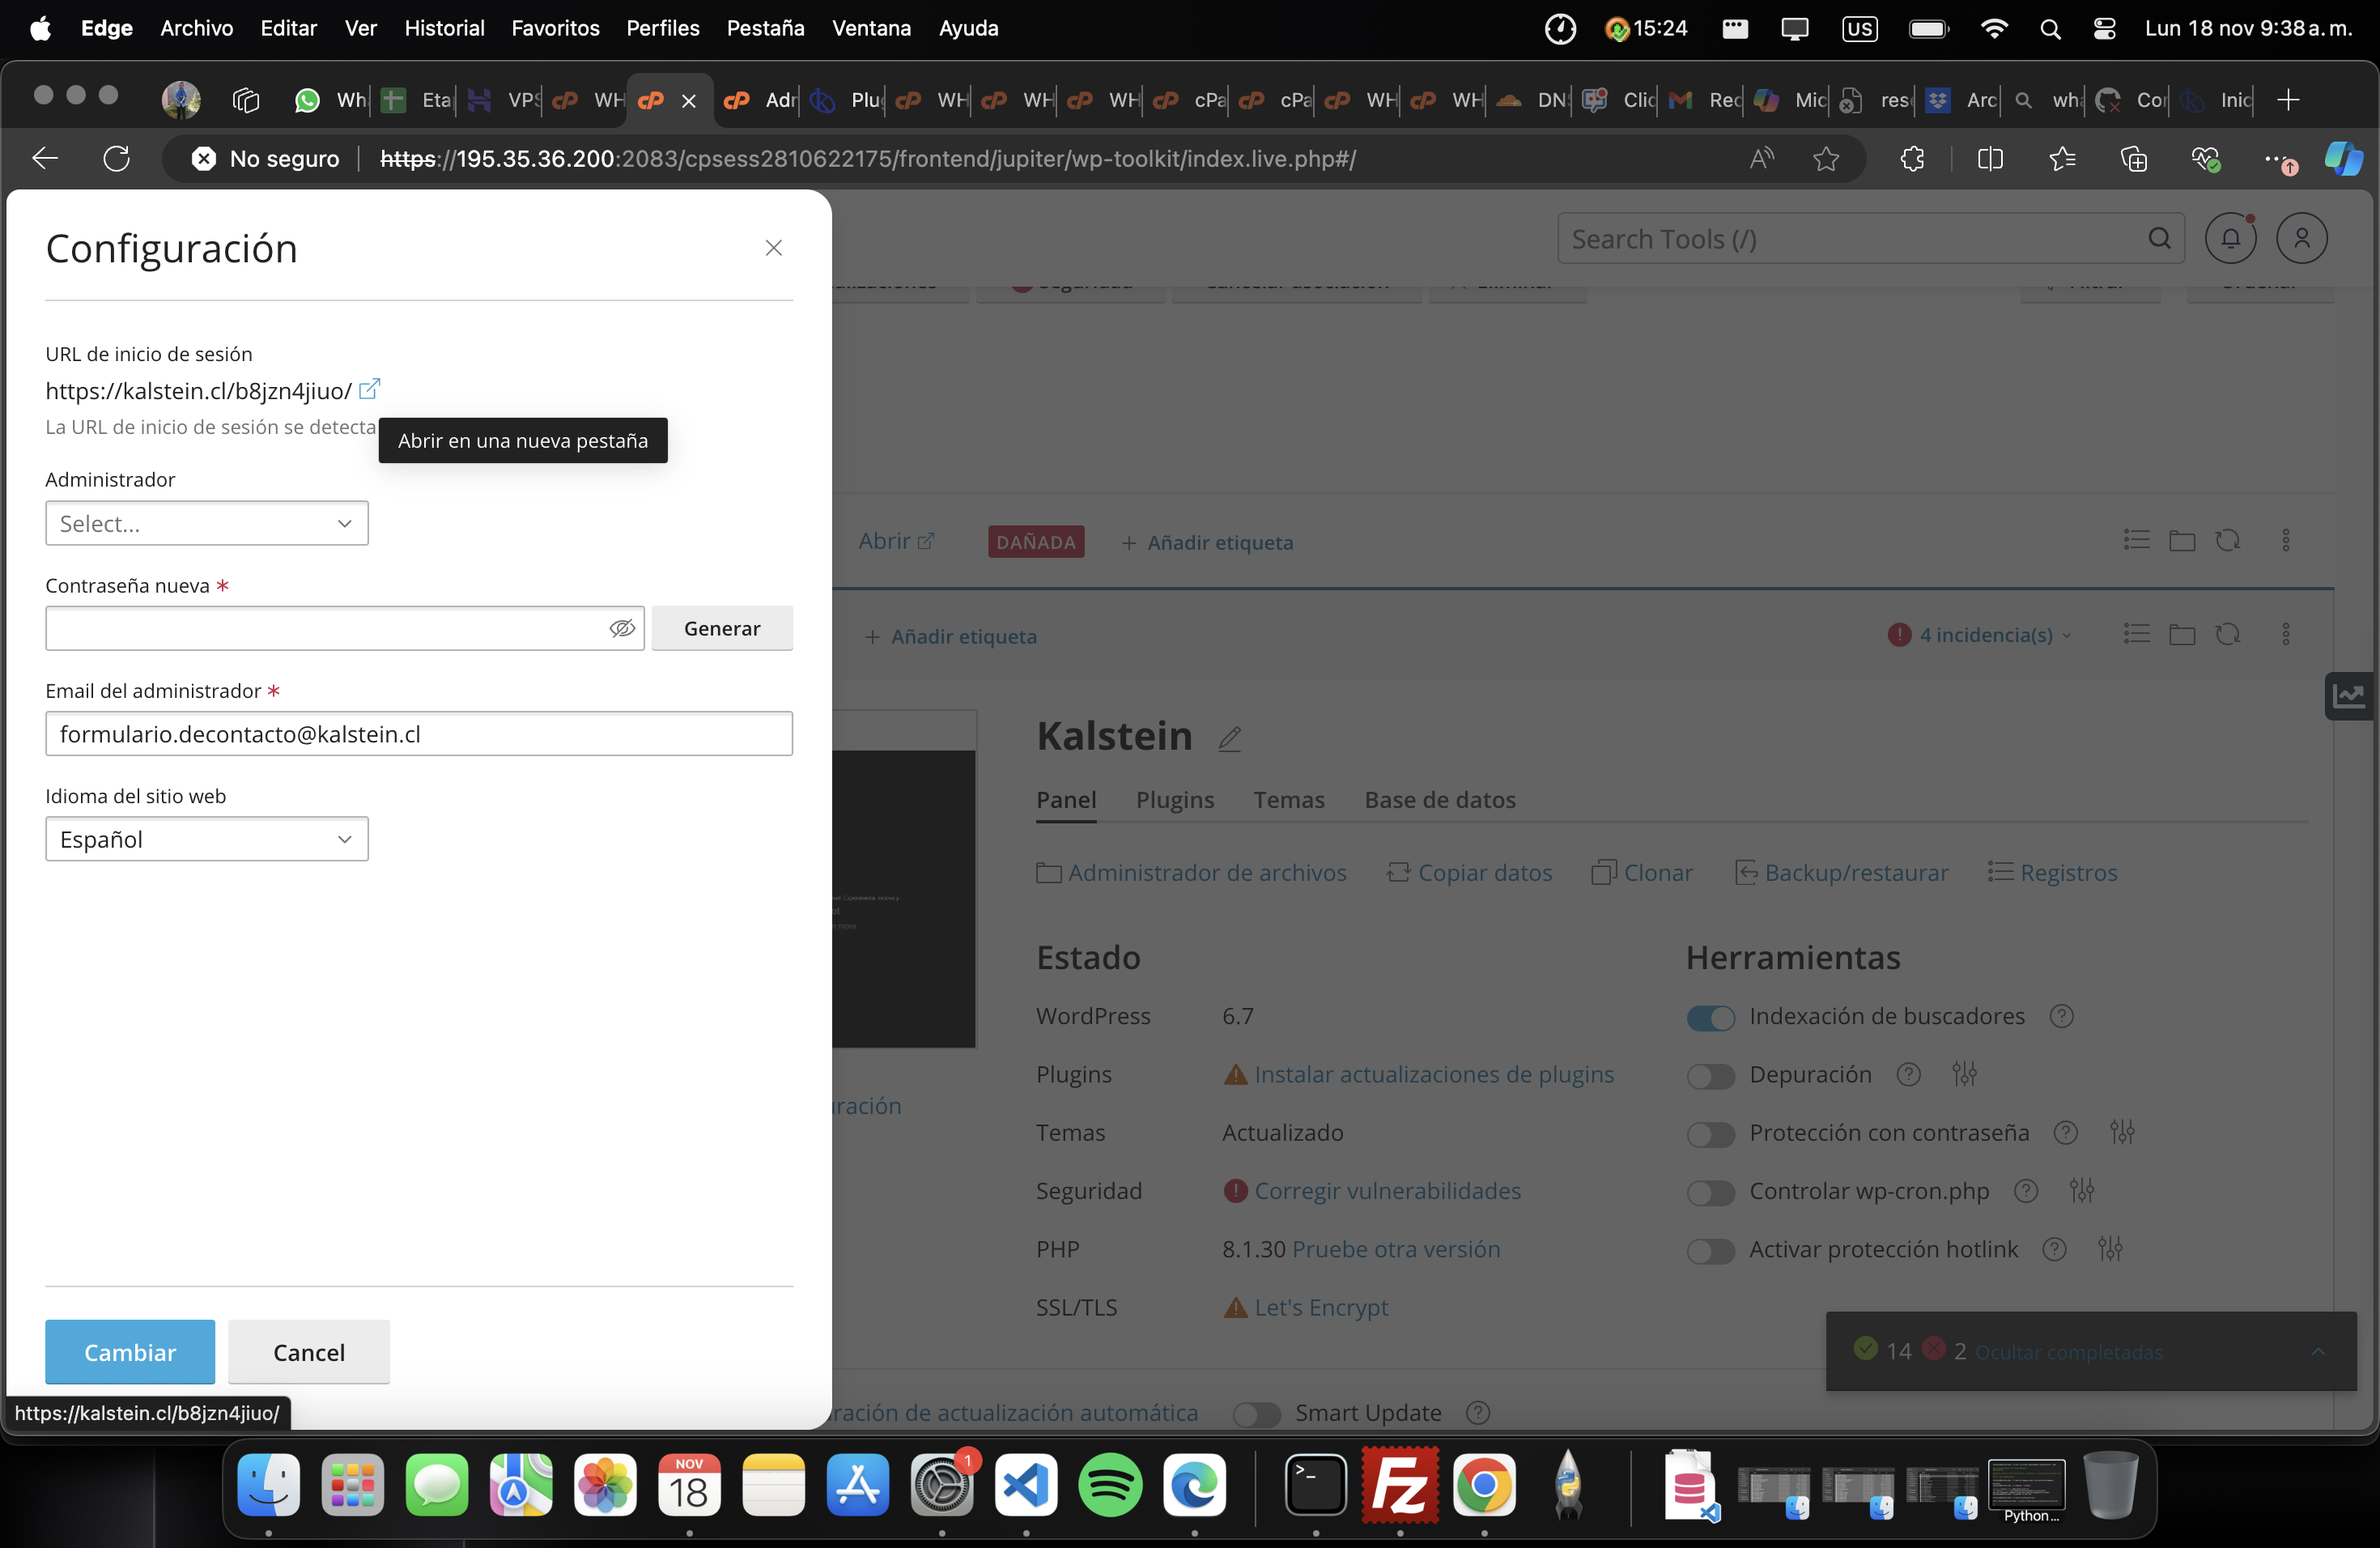Click the Cancel button

pos(309,1352)
